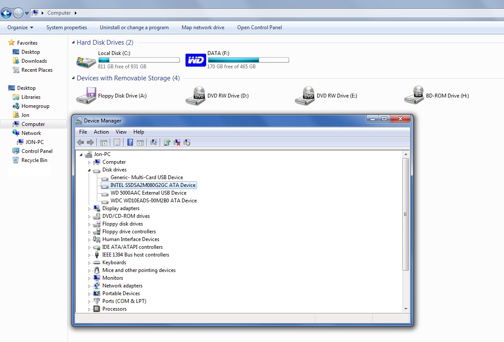Open the Help menu in Device Manager

click(x=139, y=132)
